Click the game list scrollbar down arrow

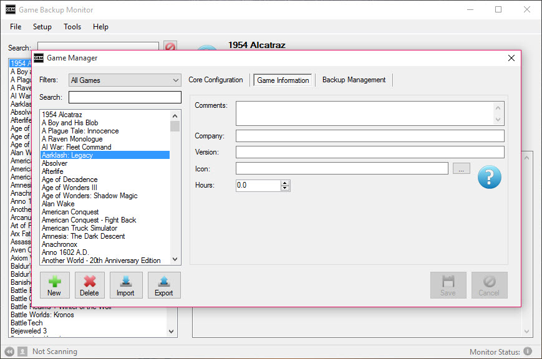click(175, 259)
